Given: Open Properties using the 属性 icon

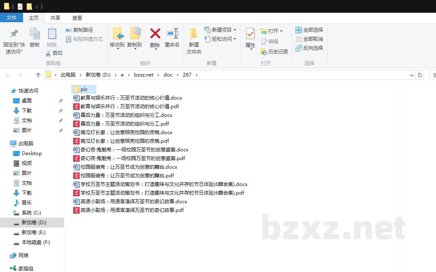Looking at the screenshot, I should pyautogui.click(x=250, y=38).
